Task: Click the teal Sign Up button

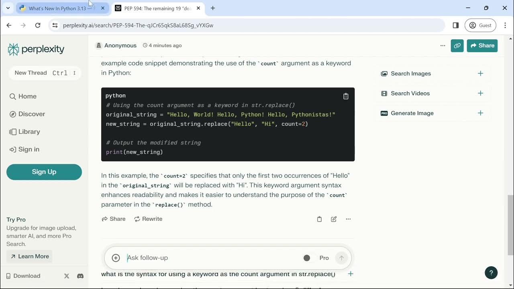Action: [44, 172]
